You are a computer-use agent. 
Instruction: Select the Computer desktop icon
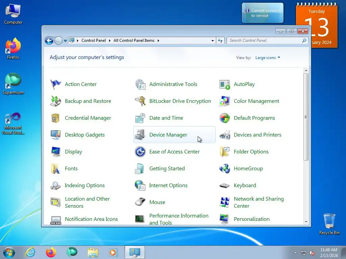(13, 14)
